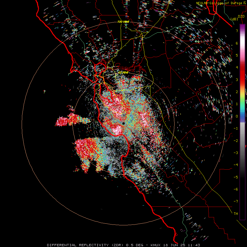Click the (ZDR) abbreviation in caption
This screenshot has width=247, height=247.
(118, 245)
